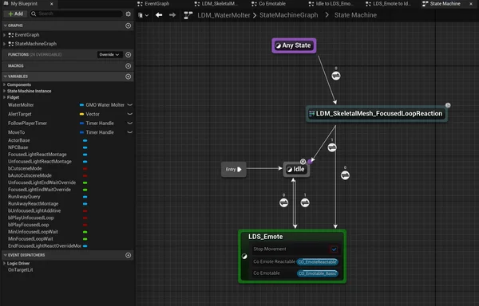This screenshot has width=479, height=306.
Task: Click the state icon on LDS_Emote node
Action: coord(244,257)
